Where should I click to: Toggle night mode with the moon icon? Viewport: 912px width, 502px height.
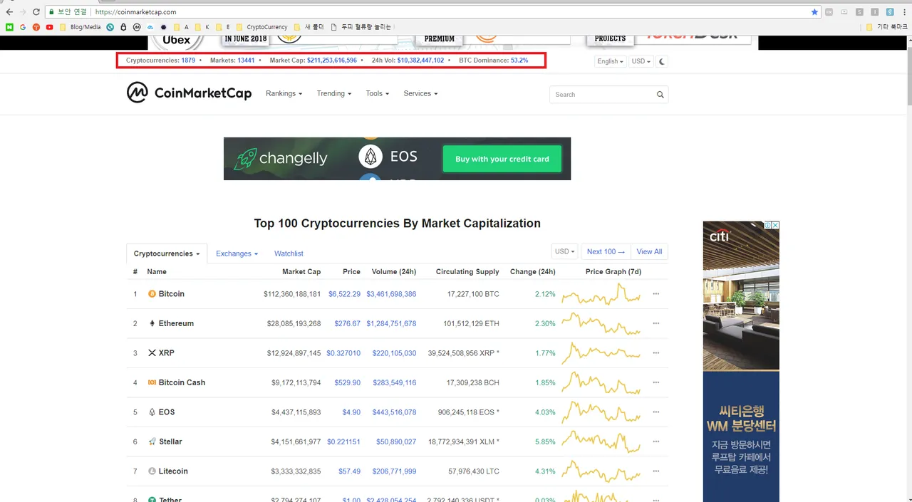pos(662,61)
